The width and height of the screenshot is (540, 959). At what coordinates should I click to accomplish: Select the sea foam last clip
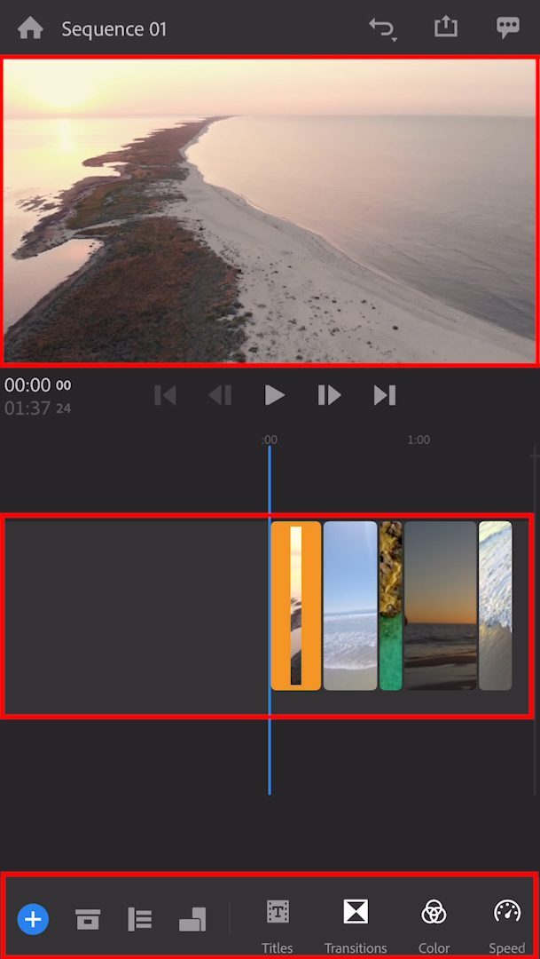tap(496, 606)
